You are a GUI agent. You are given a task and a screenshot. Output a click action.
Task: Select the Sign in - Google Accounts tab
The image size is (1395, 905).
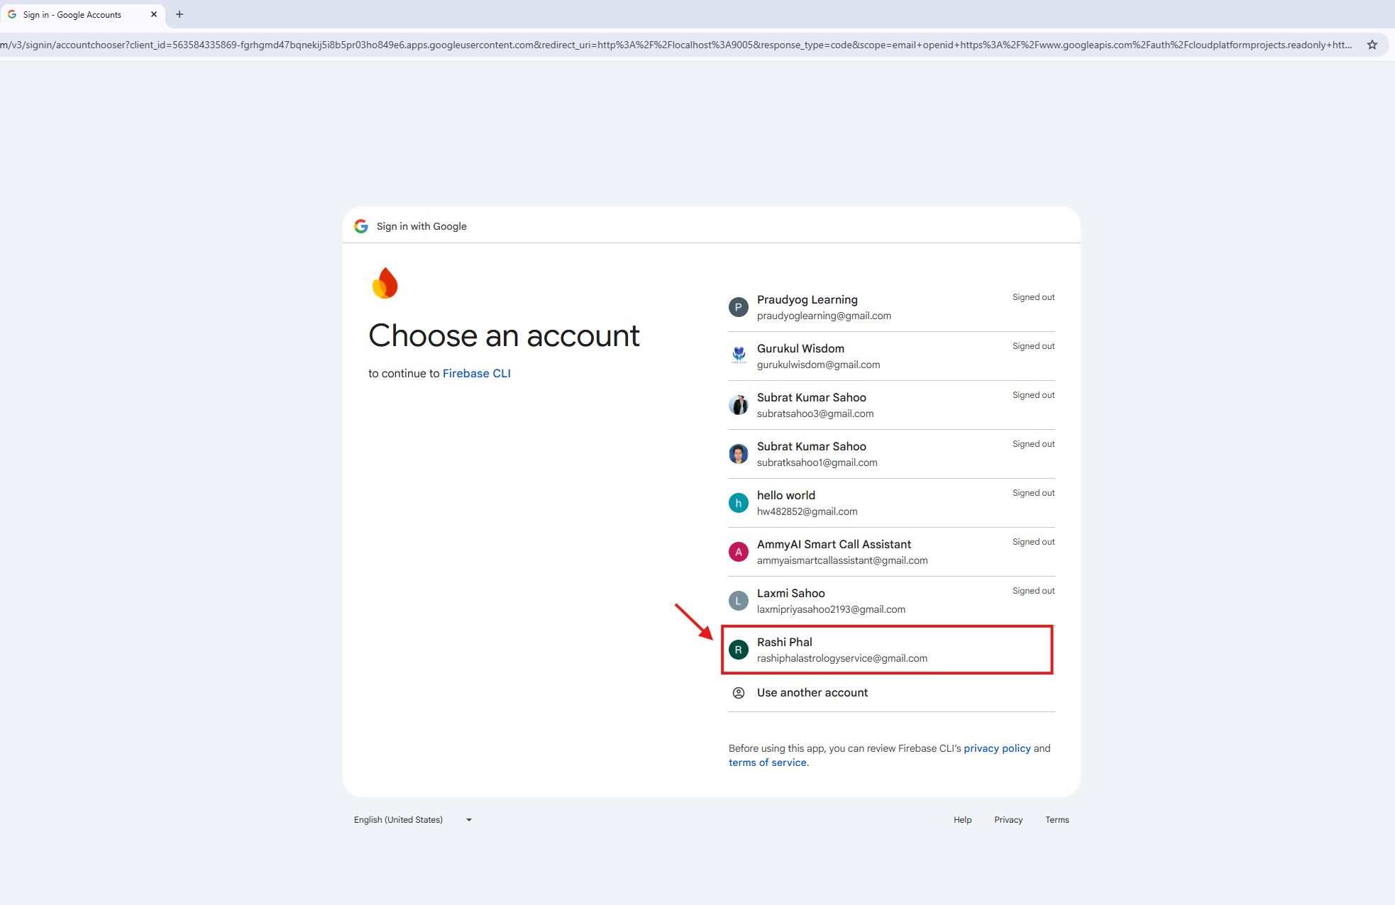point(72,14)
